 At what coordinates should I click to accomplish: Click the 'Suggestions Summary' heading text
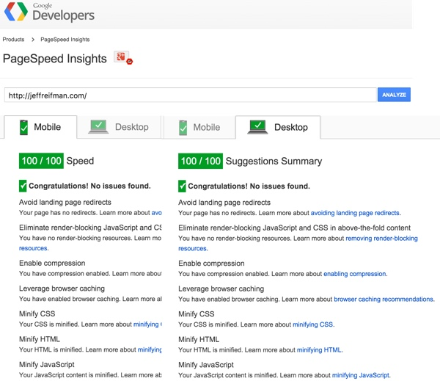(274, 161)
